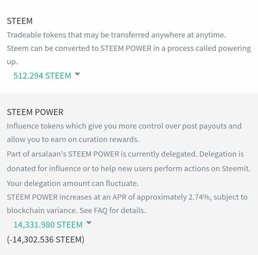Image resolution: width=258 pixels, height=255 pixels.
Task: Click the Steem can be converted sentence
Action: tap(129, 55)
